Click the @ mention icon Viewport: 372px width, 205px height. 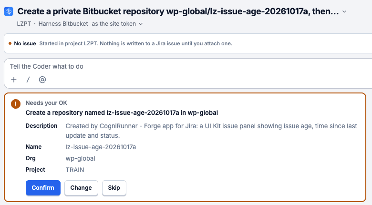(42, 80)
